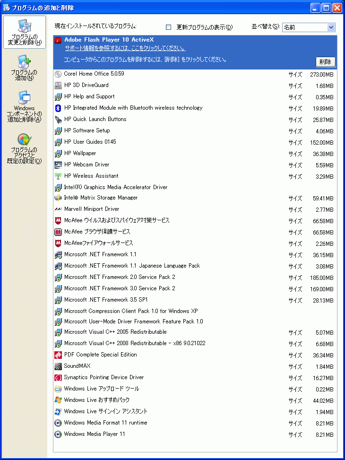Select HP User Guides 0145 entry
The height and width of the screenshot is (460, 345).
tap(195, 142)
